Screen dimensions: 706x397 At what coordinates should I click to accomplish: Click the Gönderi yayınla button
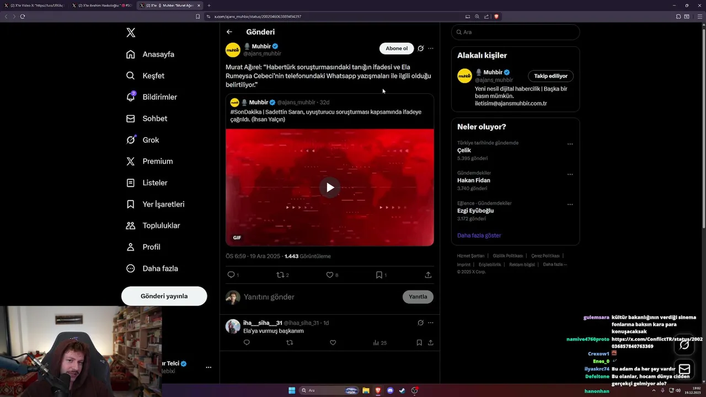pos(164,296)
